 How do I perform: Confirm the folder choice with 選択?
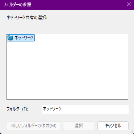tap(79, 126)
